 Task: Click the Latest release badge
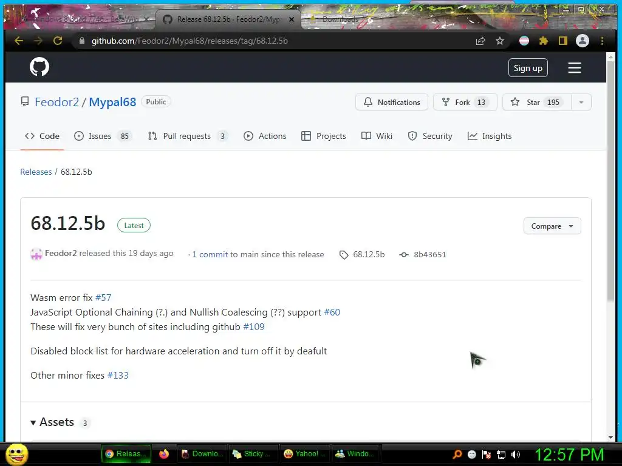(x=134, y=226)
